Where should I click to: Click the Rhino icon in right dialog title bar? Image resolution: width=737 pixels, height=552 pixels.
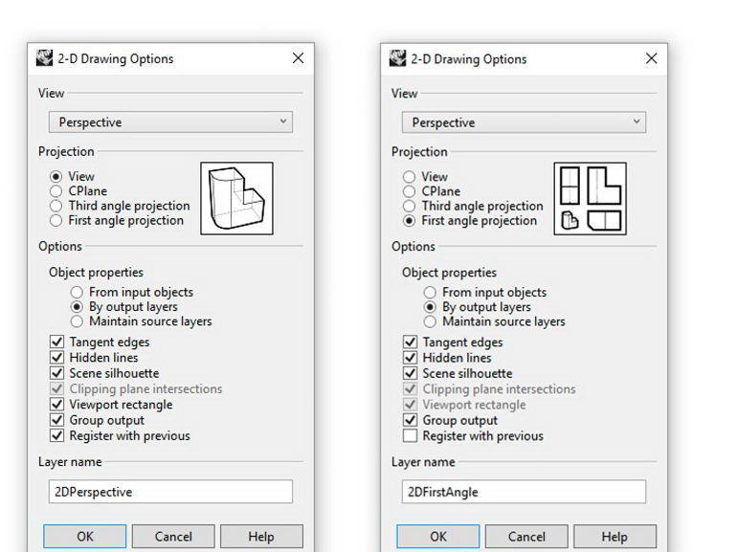pyautogui.click(x=398, y=58)
